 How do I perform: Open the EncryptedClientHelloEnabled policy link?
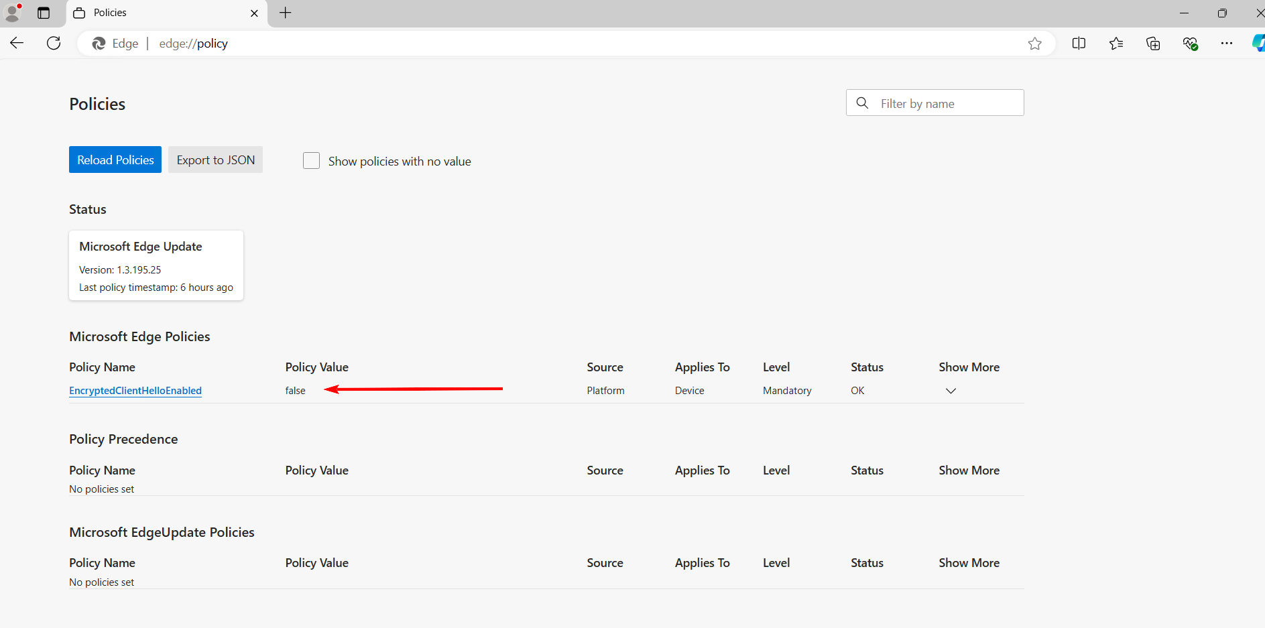click(135, 391)
